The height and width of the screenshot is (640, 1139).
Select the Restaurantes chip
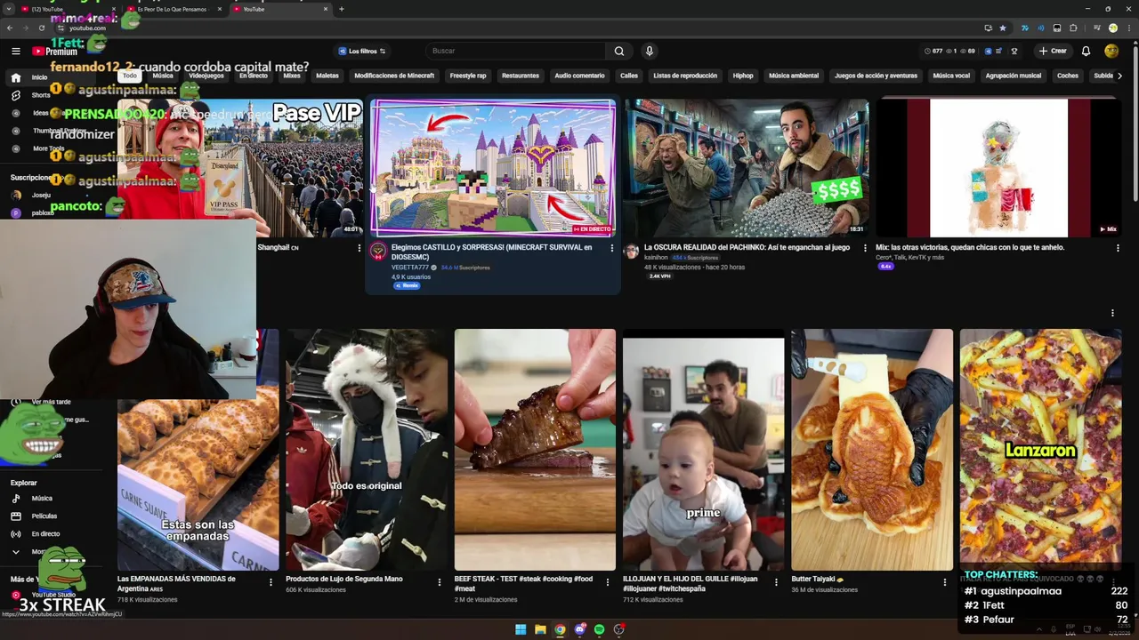tap(521, 76)
